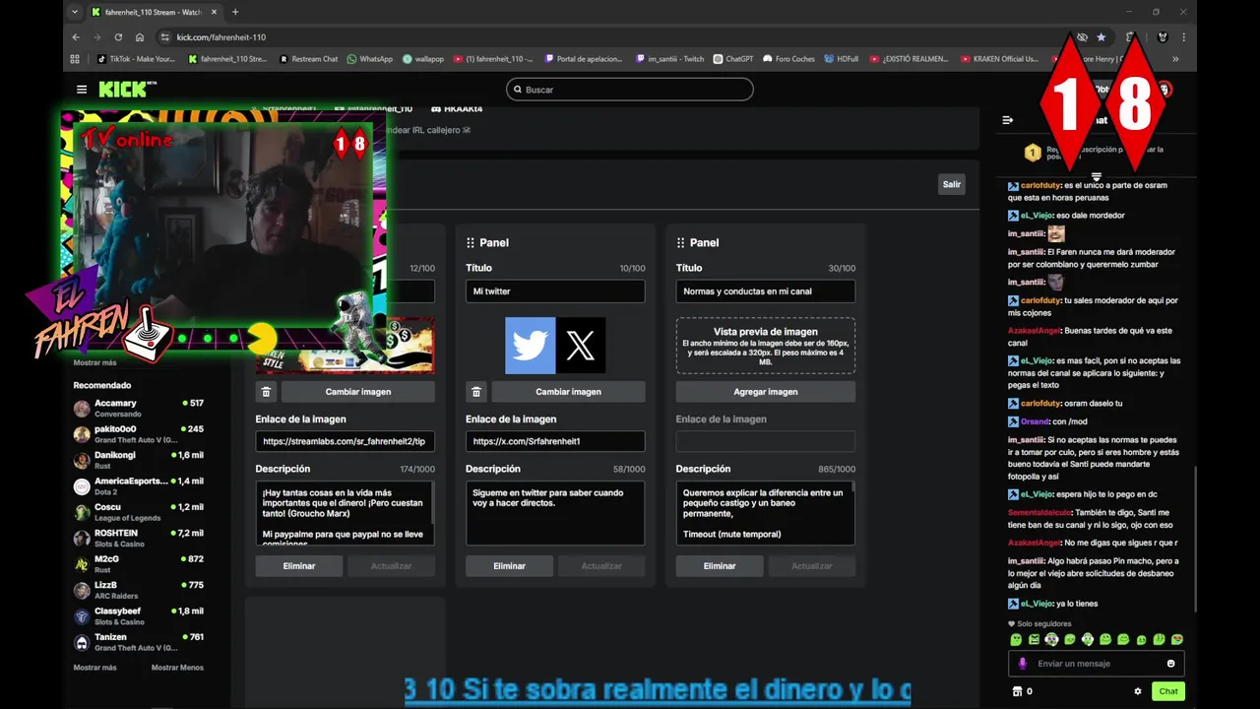Open the Foro Coches bookmark
This screenshot has width=1260, height=709.
pyautogui.click(x=788, y=59)
